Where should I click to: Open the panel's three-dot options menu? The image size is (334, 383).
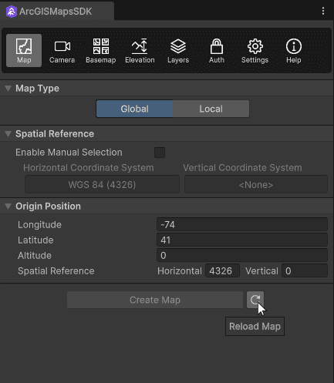point(323,11)
